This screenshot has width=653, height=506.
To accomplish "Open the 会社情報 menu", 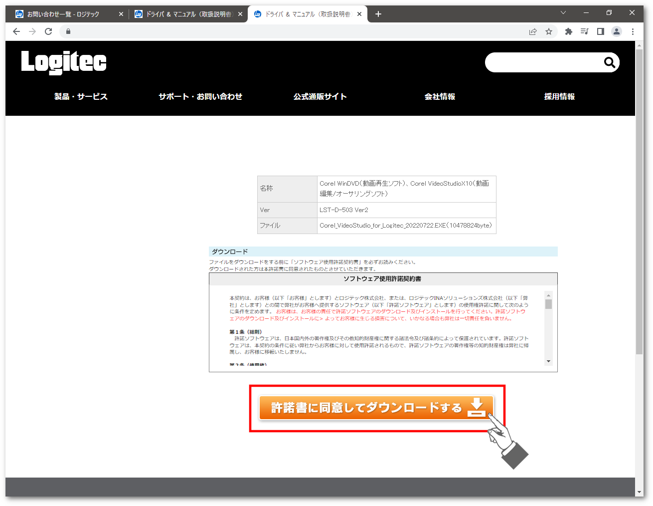I will [440, 97].
